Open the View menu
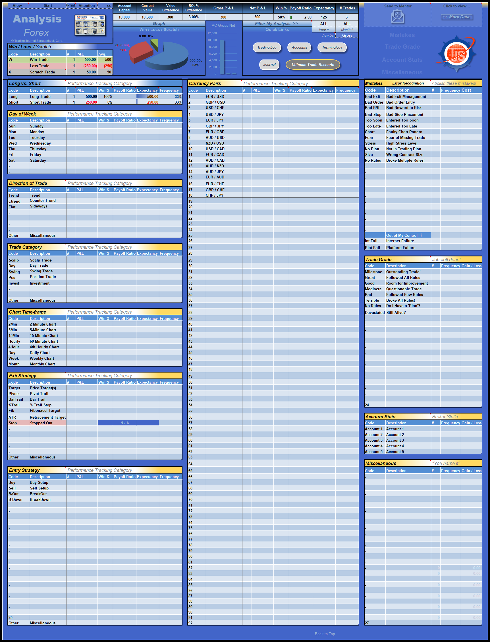Screen dimensions: 490x642 click(x=17, y=5)
